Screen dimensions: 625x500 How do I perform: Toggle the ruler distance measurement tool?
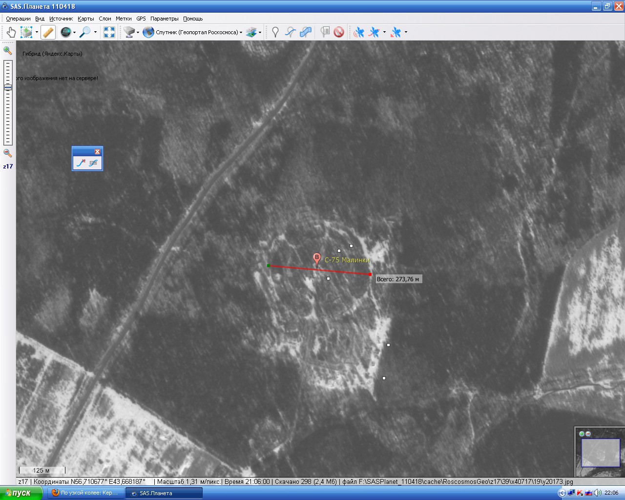pyautogui.click(x=48, y=32)
